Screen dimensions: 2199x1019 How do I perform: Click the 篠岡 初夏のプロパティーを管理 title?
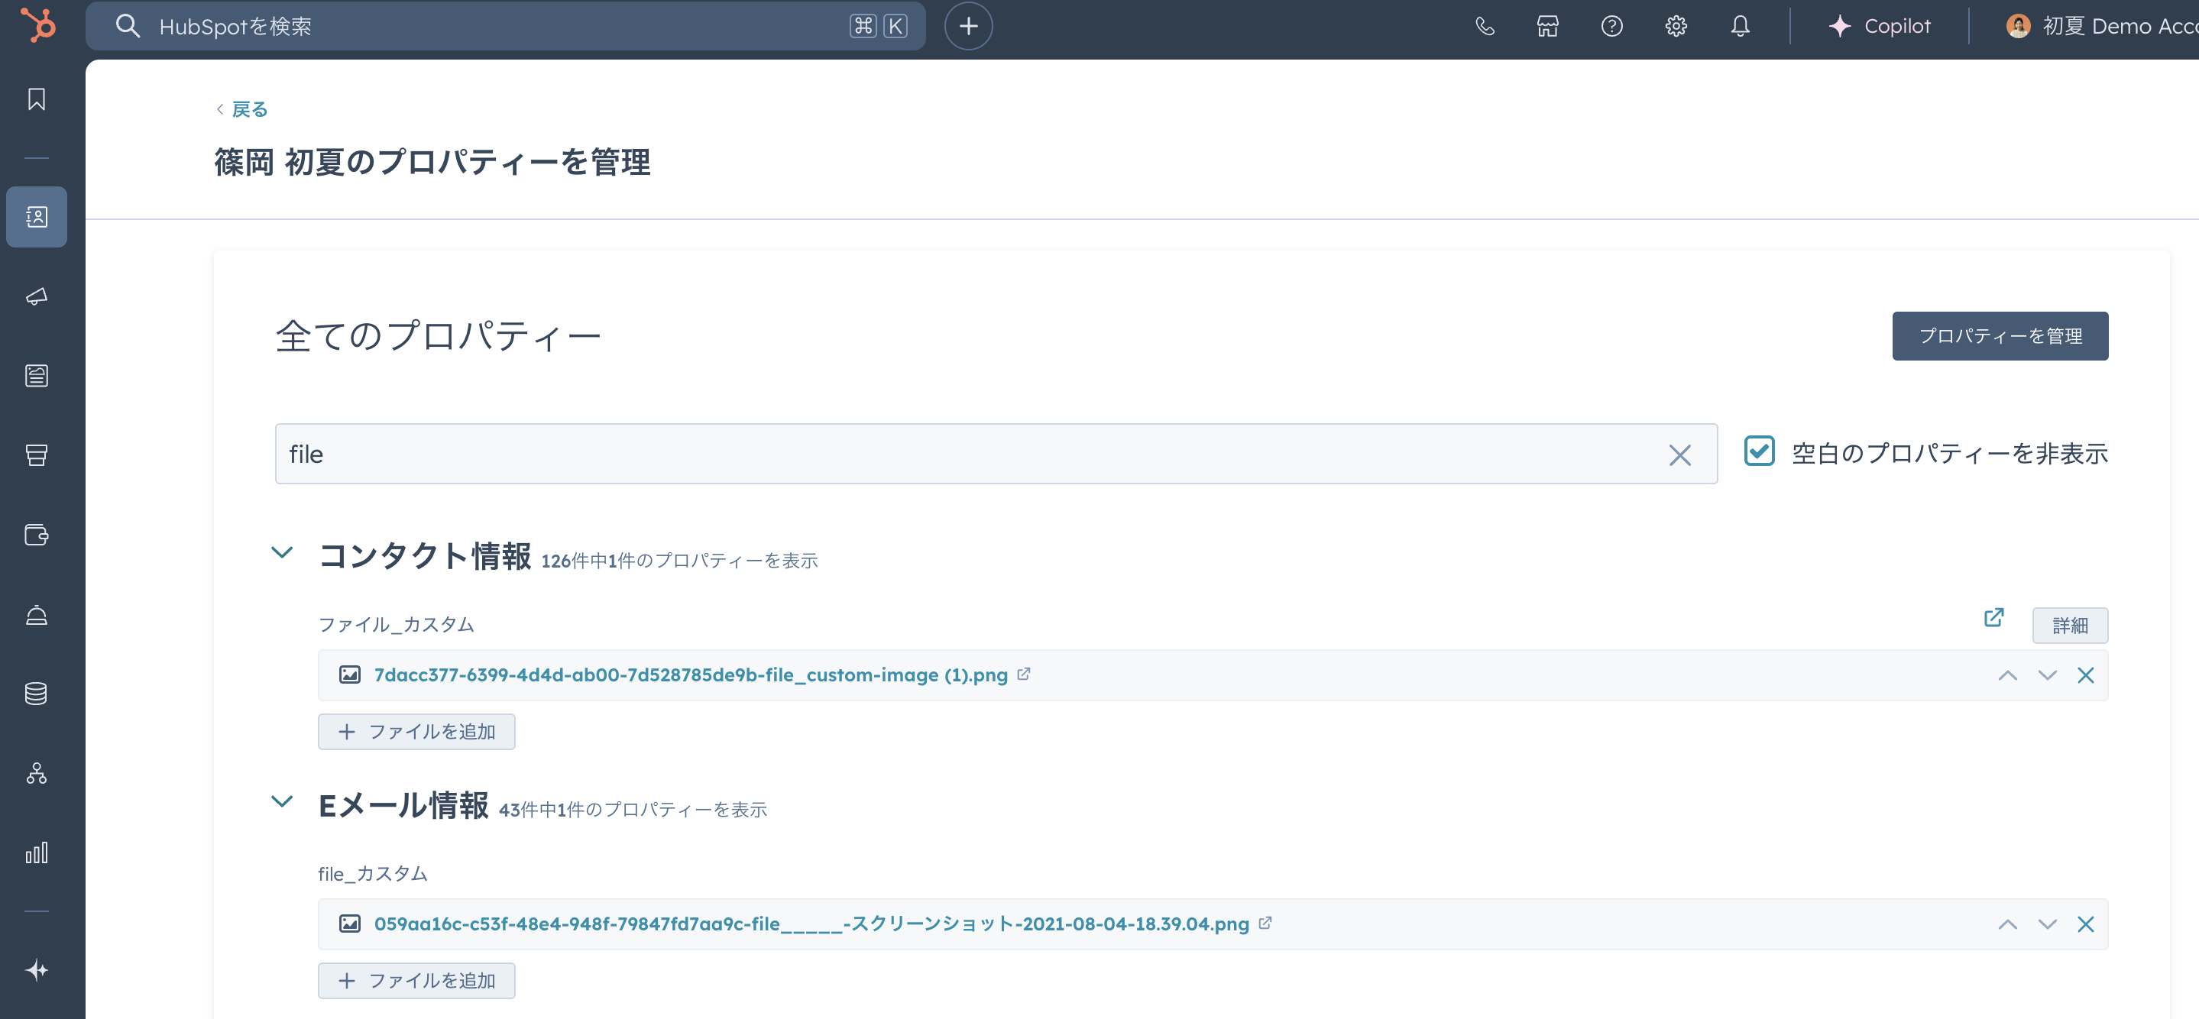[432, 162]
